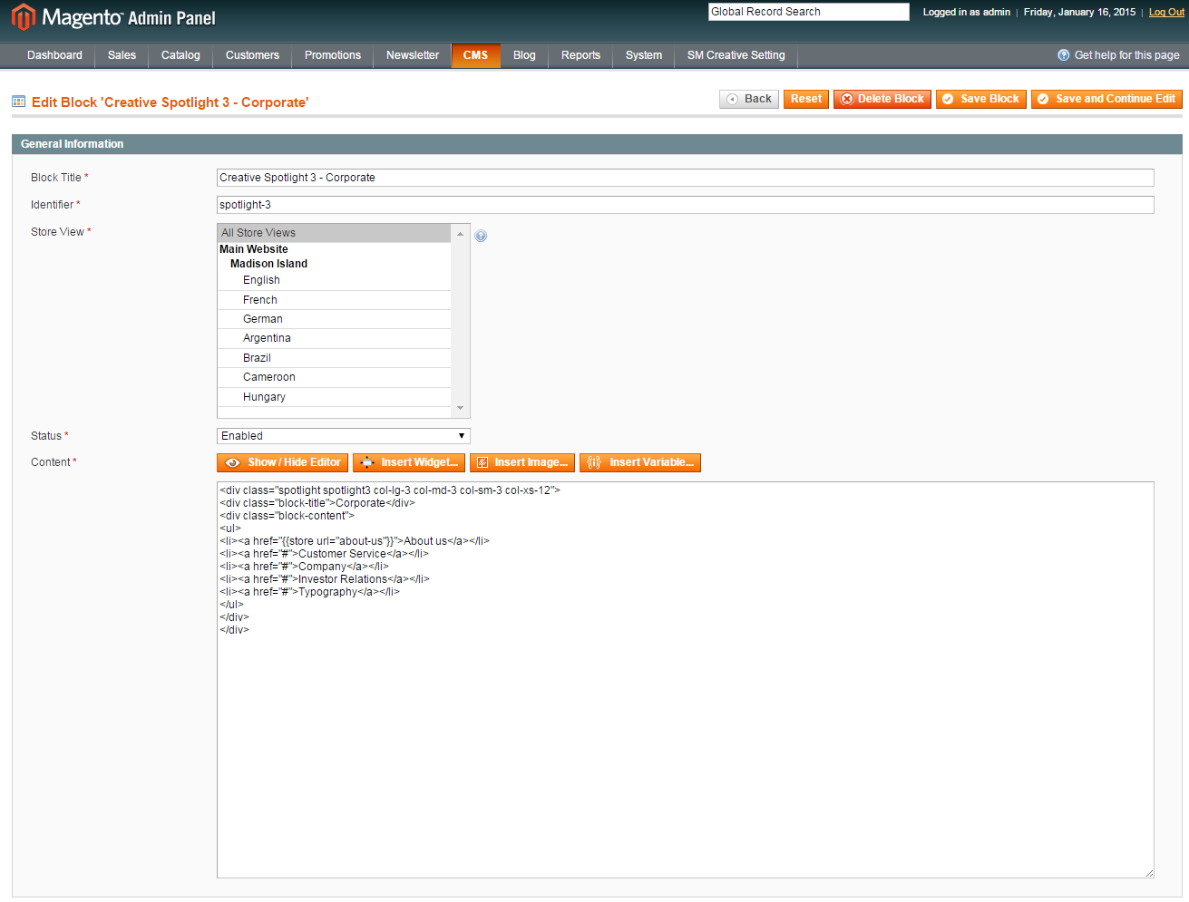Click the resize grip of the content textarea
Screen dimensions: 1189x902
[1148, 872]
